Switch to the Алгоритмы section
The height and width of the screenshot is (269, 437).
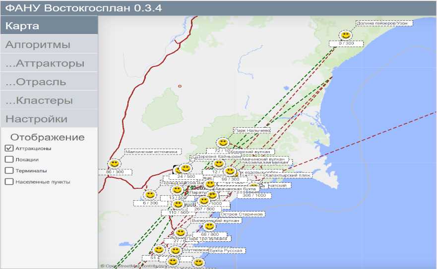[49, 45]
